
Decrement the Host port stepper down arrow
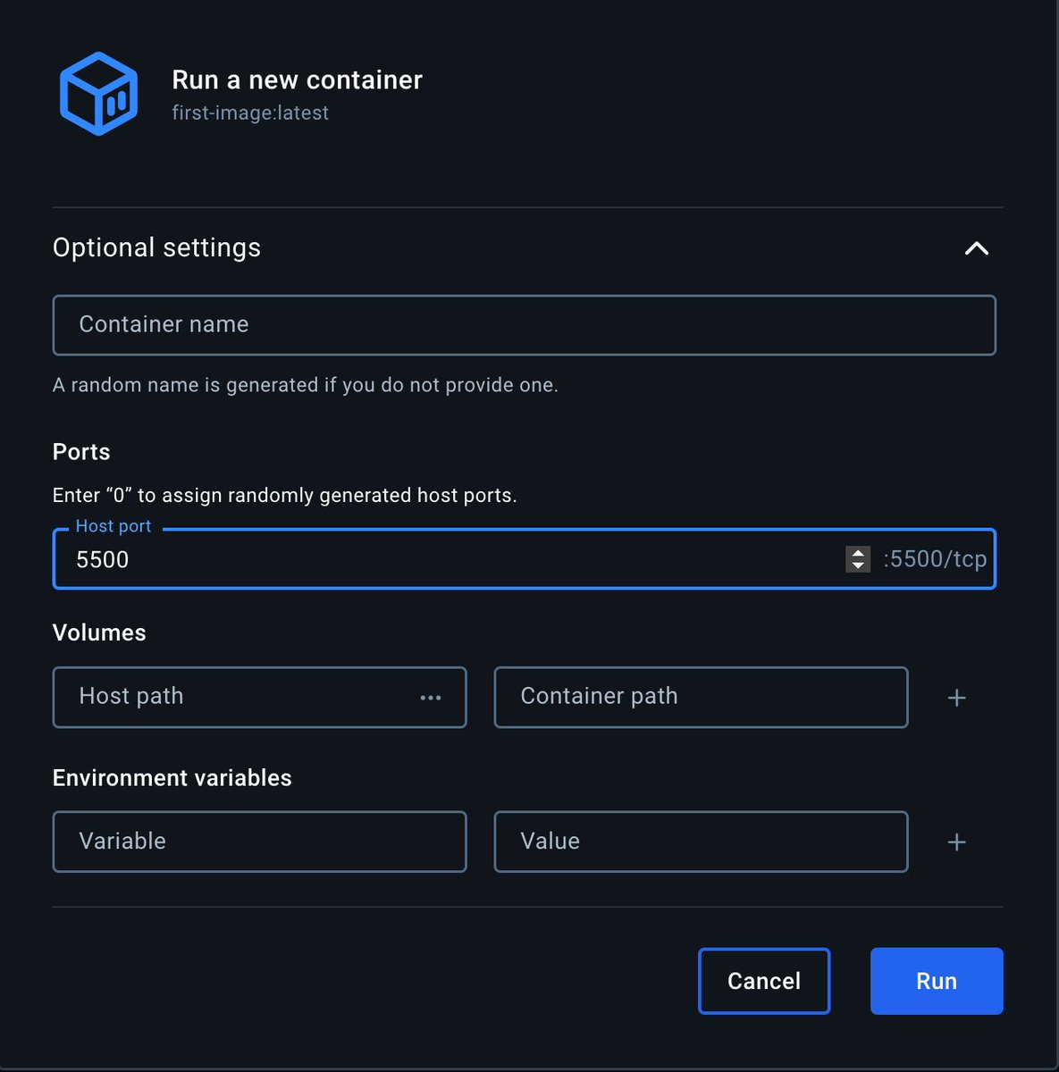click(858, 565)
